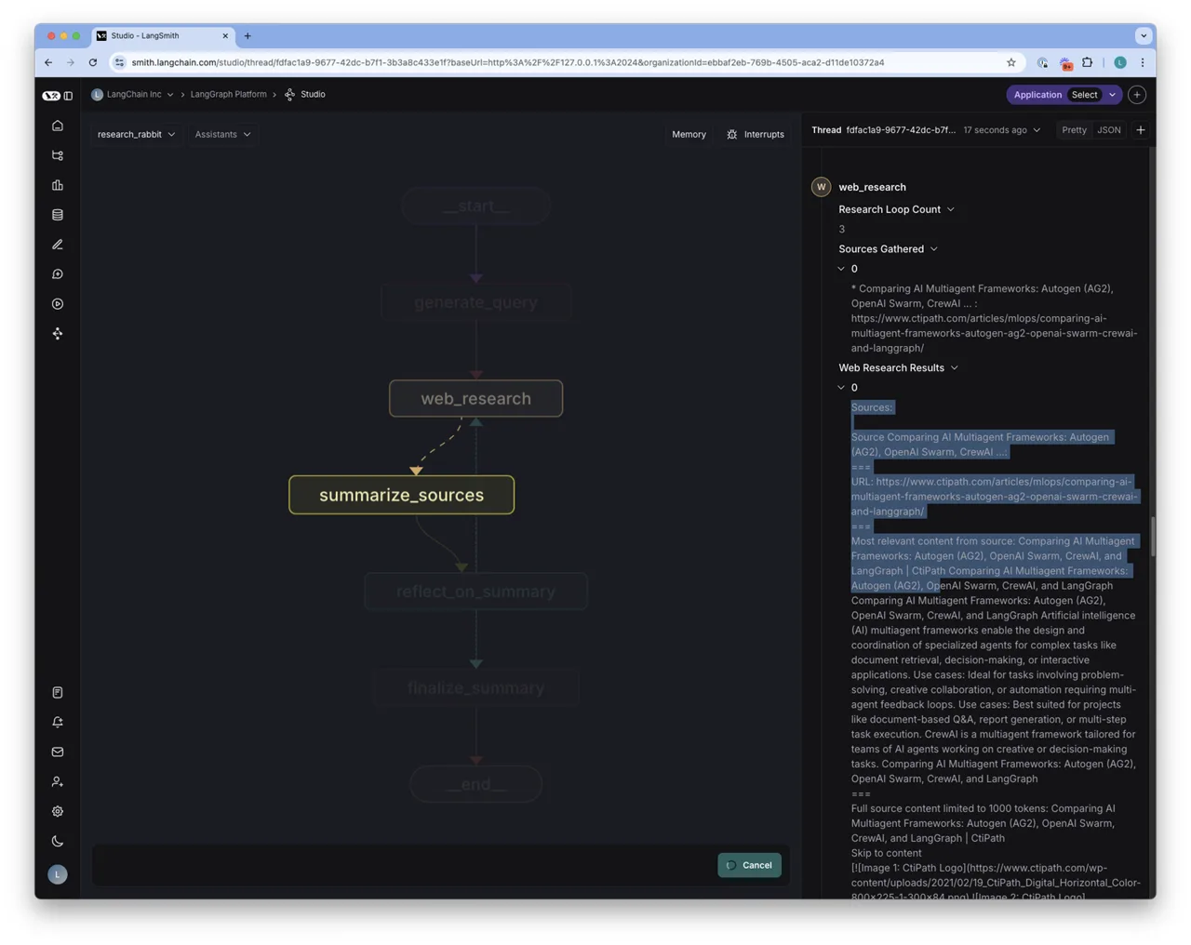
Task: Open the documentation page icon in sidebar
Action: point(58,693)
